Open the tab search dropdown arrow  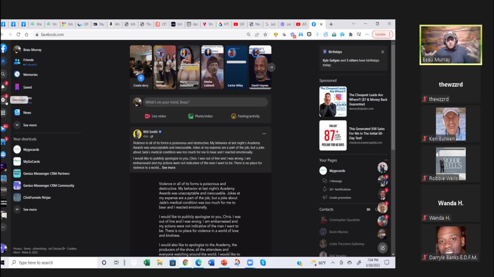pos(353,24)
